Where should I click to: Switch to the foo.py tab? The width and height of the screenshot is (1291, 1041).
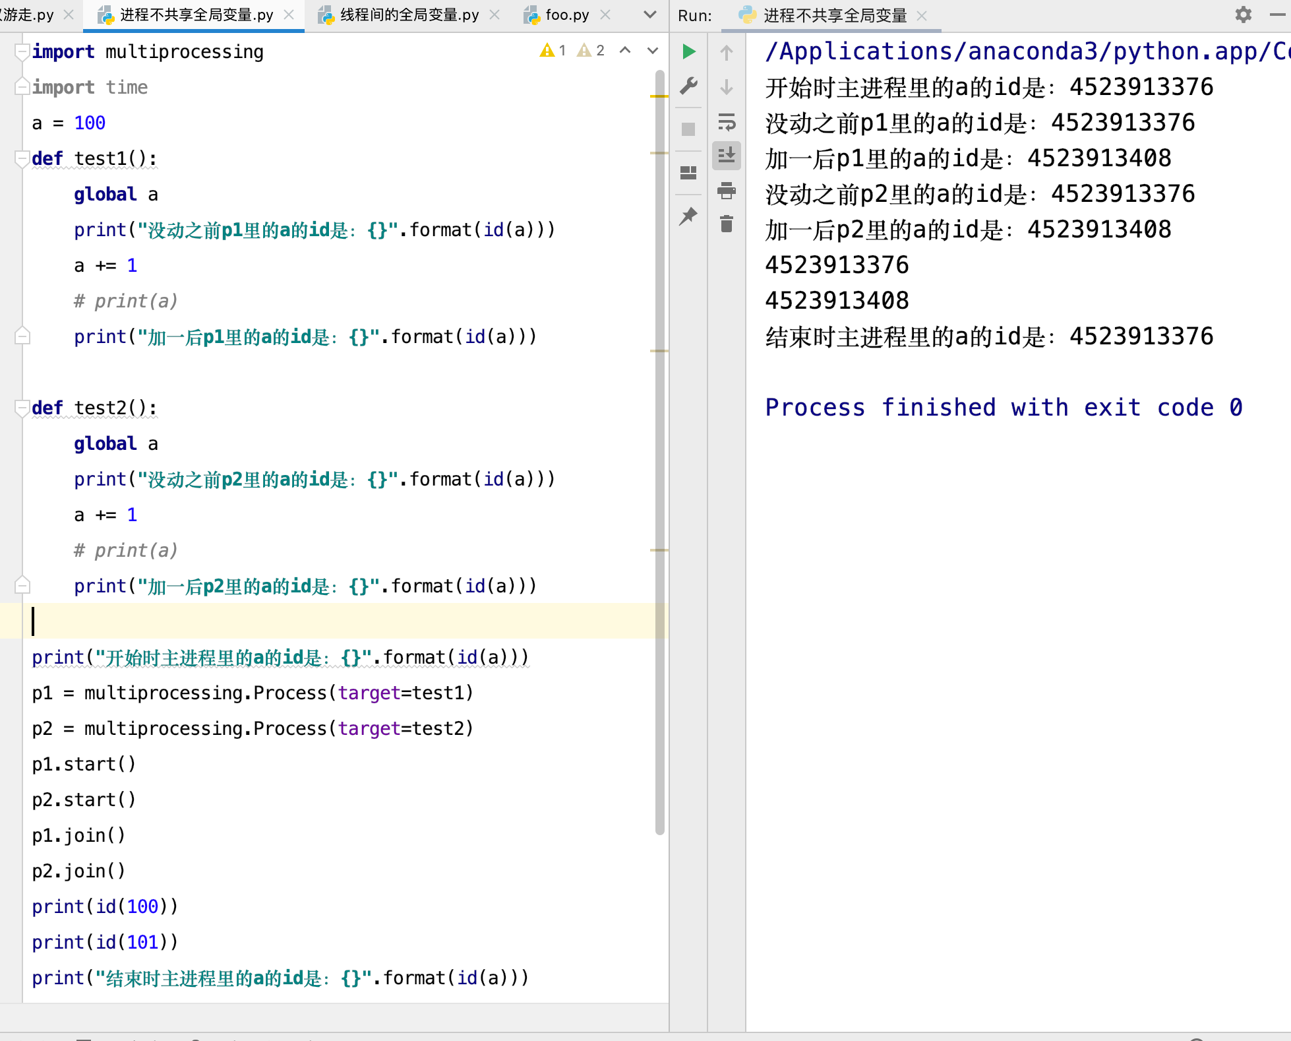(566, 15)
